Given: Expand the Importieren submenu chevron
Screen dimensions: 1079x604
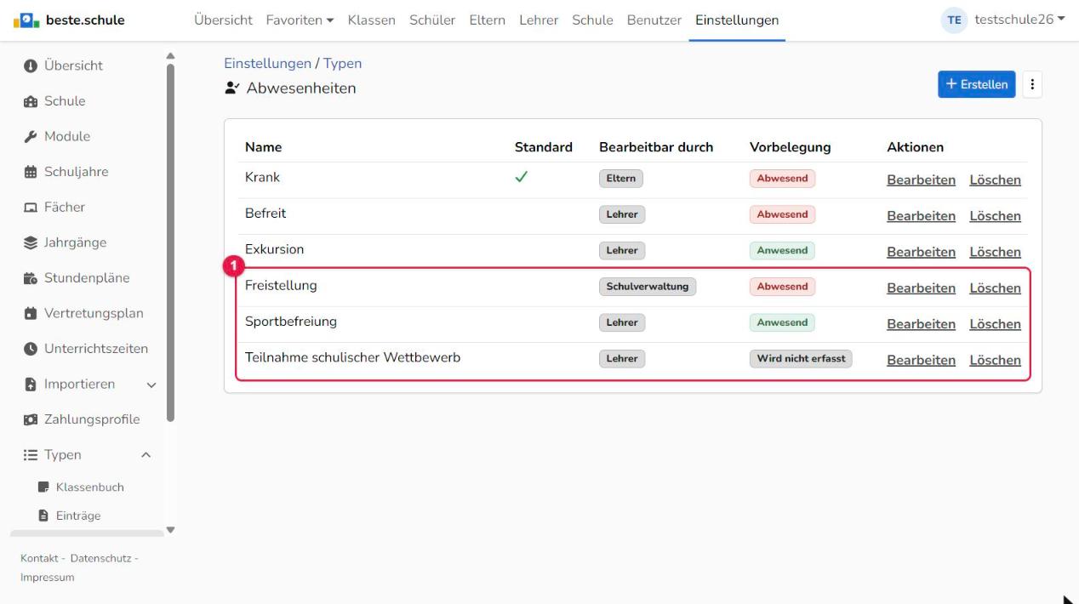Looking at the screenshot, I should (x=151, y=385).
